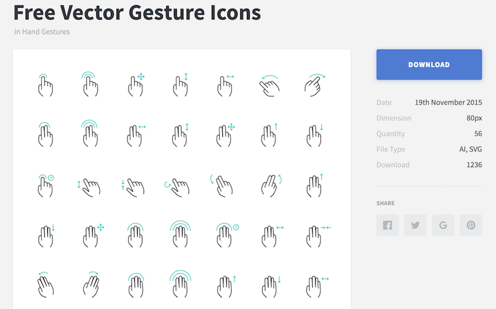Click the blue Download button
This screenshot has width=496, height=309.
(x=429, y=64)
